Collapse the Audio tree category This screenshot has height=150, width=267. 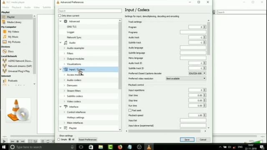pos(60,42)
